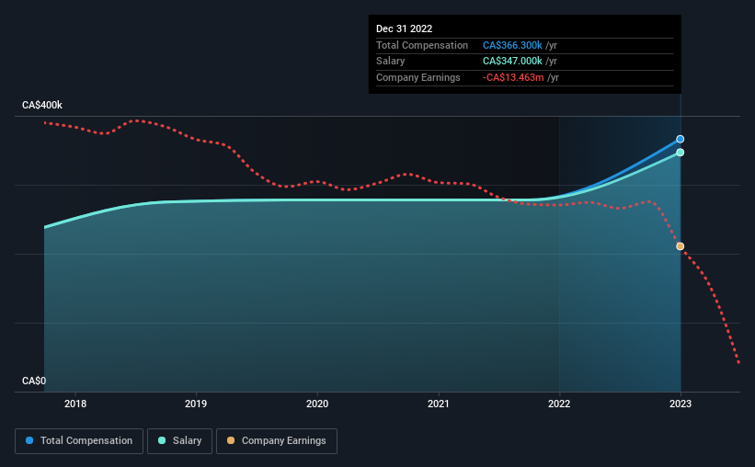The image size is (755, 467).
Task: Click the CA$0 y-axis label
Action: [34, 381]
